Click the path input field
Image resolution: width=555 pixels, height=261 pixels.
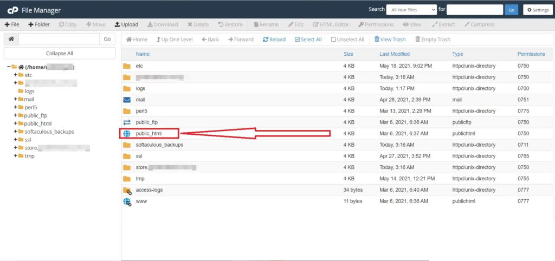(x=59, y=39)
